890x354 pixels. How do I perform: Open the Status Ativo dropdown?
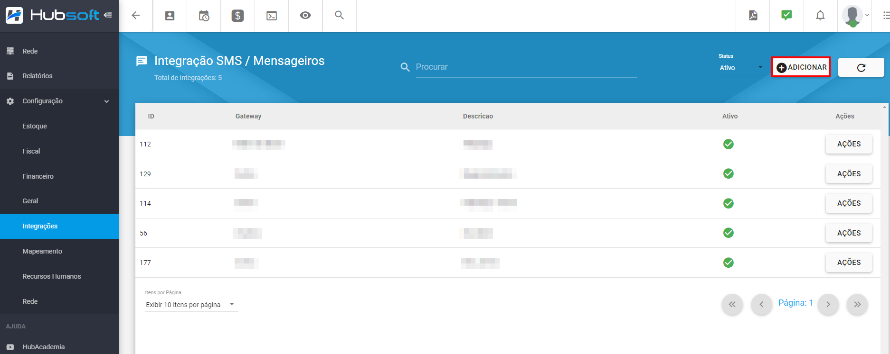click(x=741, y=68)
